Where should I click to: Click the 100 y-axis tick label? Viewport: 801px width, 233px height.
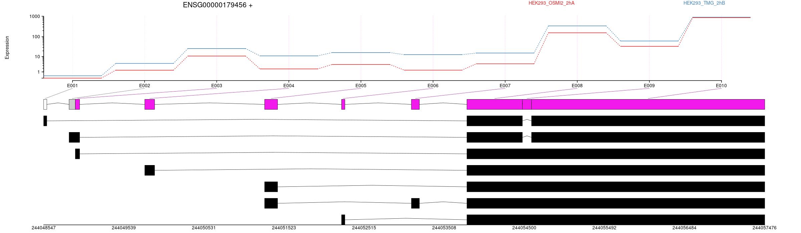tap(36, 37)
